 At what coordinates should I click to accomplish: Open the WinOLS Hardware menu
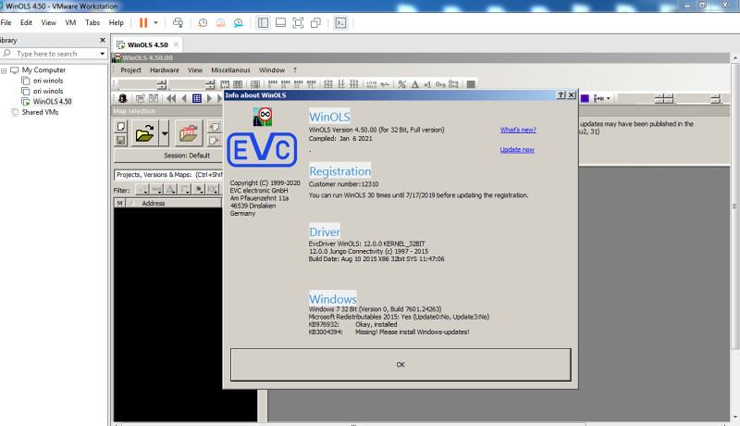coord(165,69)
